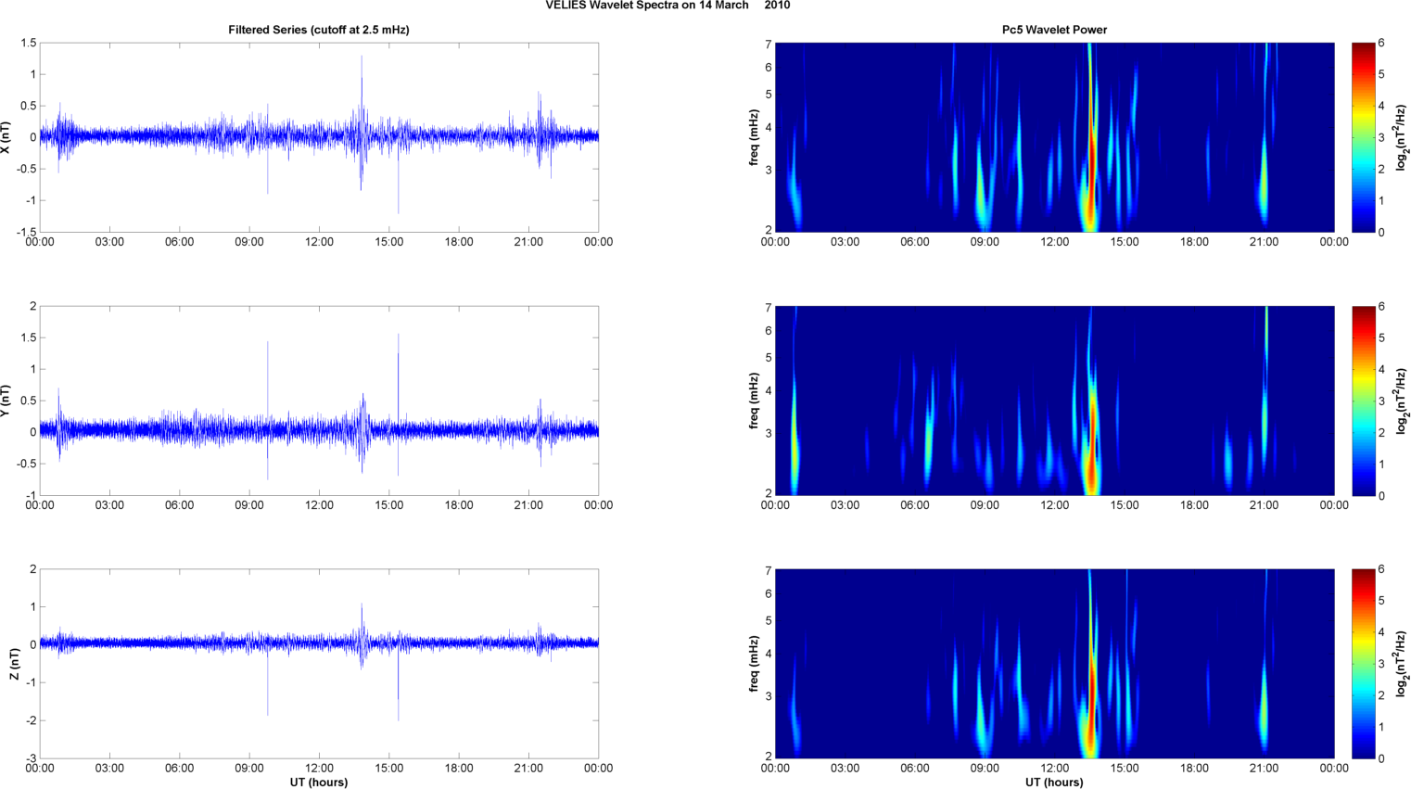Click the '12:00' tick under the X series plot
This screenshot has height=789, width=1411.
319,242
